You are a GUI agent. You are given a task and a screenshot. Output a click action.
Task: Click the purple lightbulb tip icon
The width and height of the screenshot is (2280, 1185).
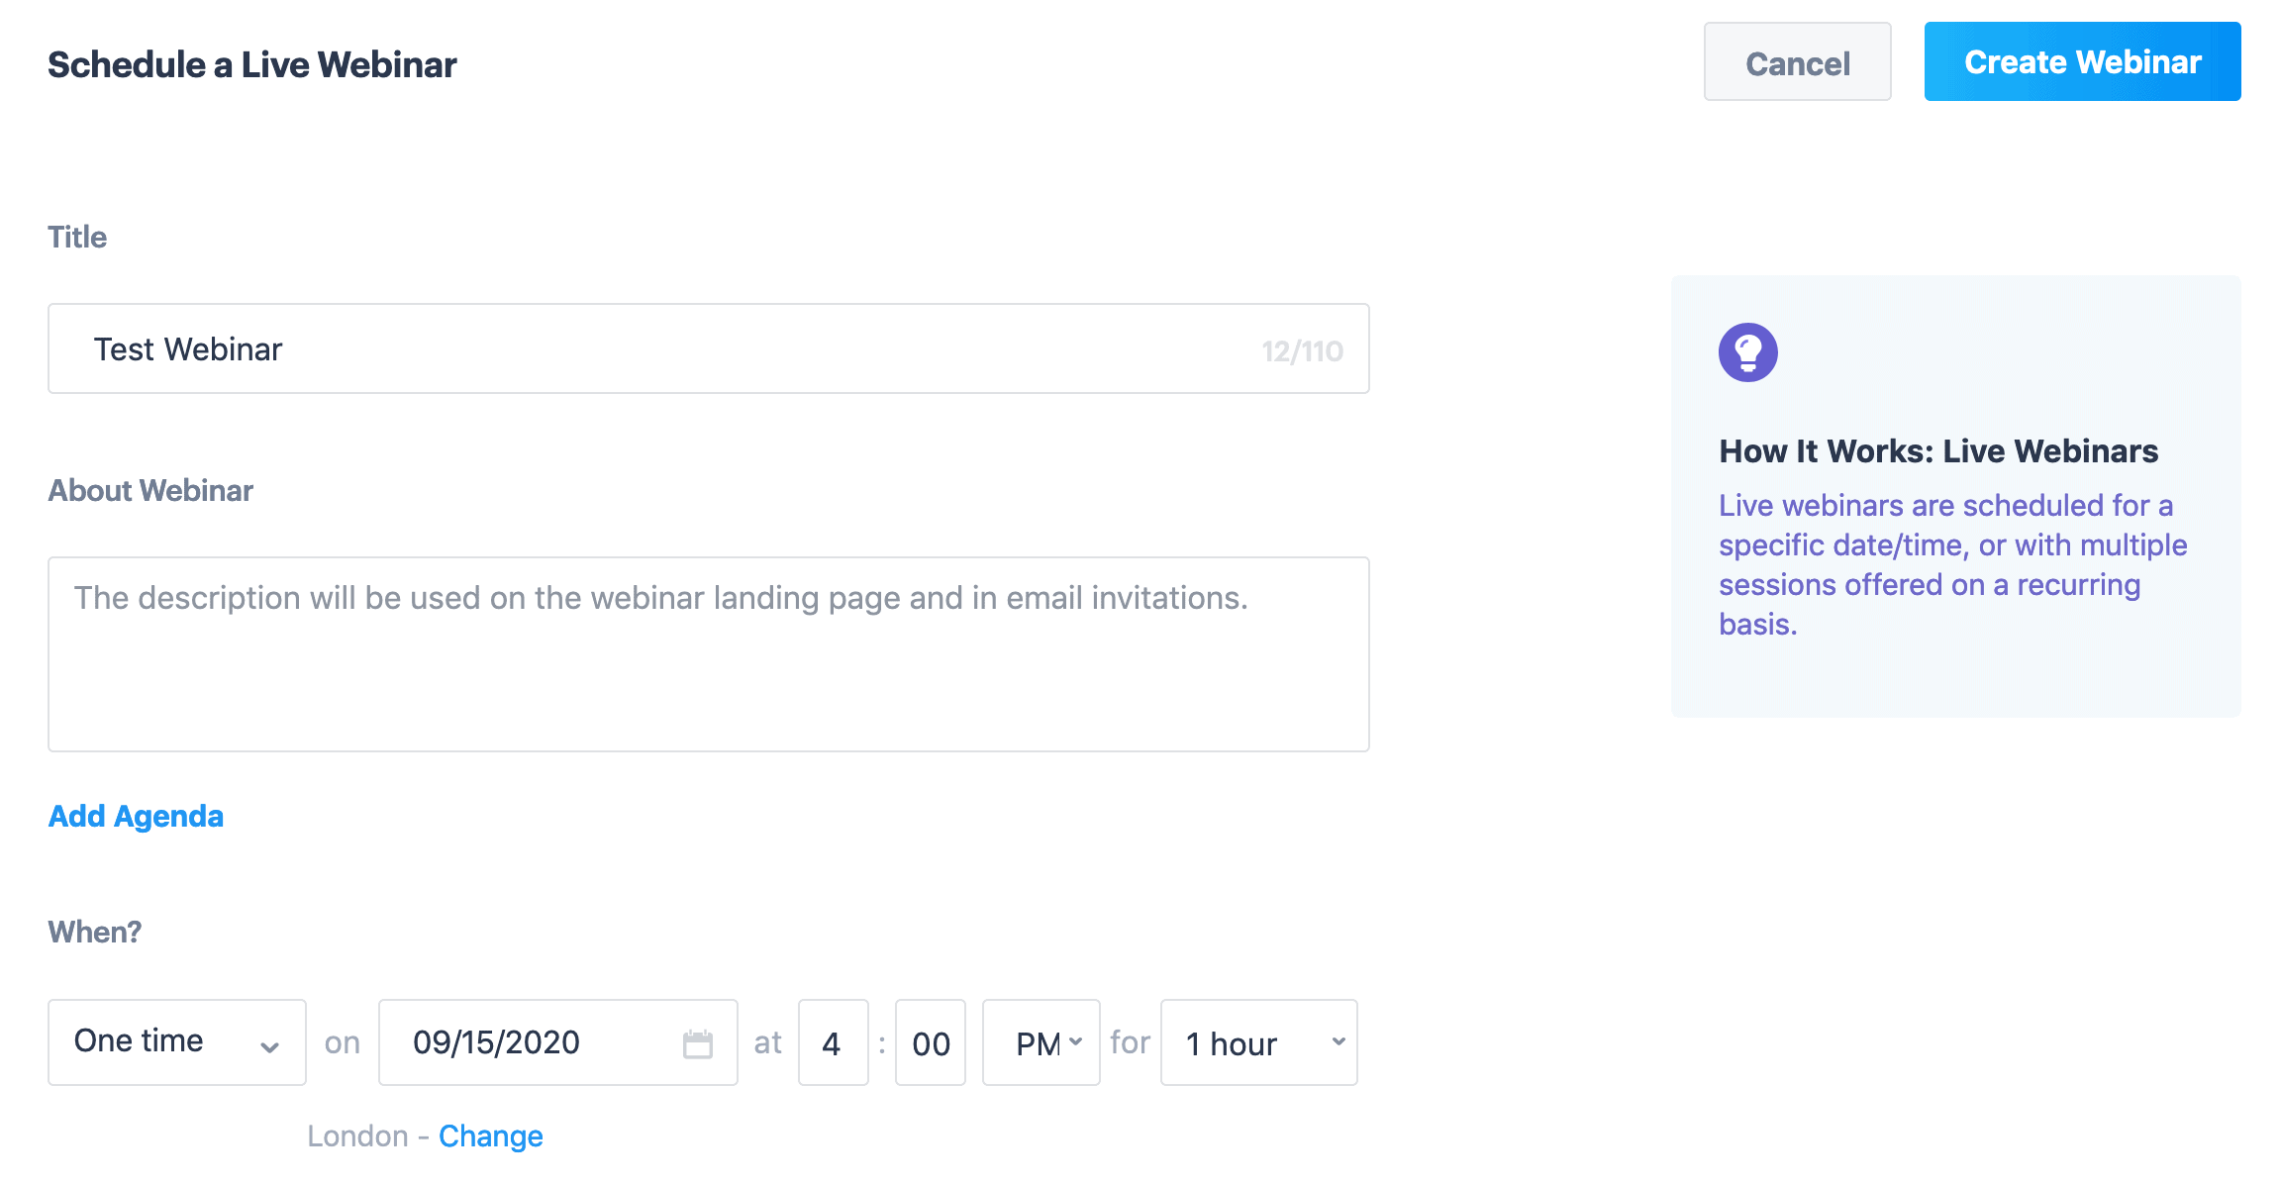pos(1747,352)
